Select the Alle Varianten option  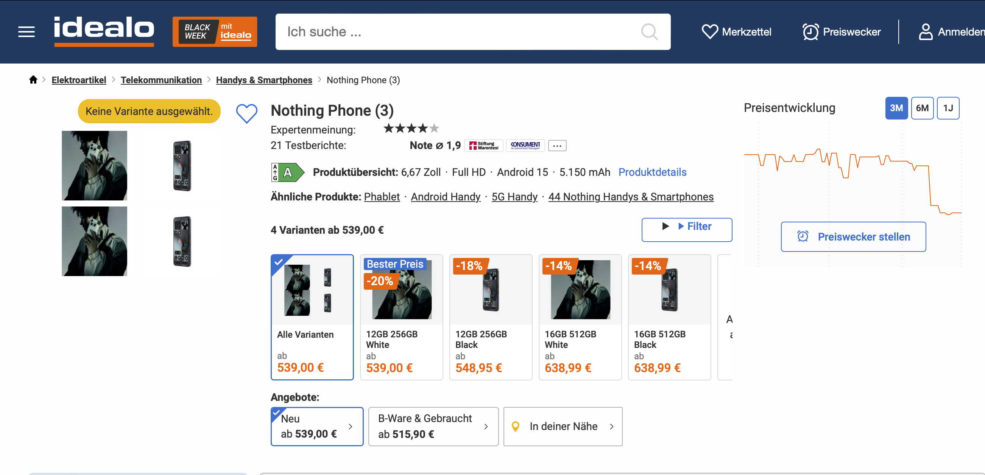click(x=312, y=317)
